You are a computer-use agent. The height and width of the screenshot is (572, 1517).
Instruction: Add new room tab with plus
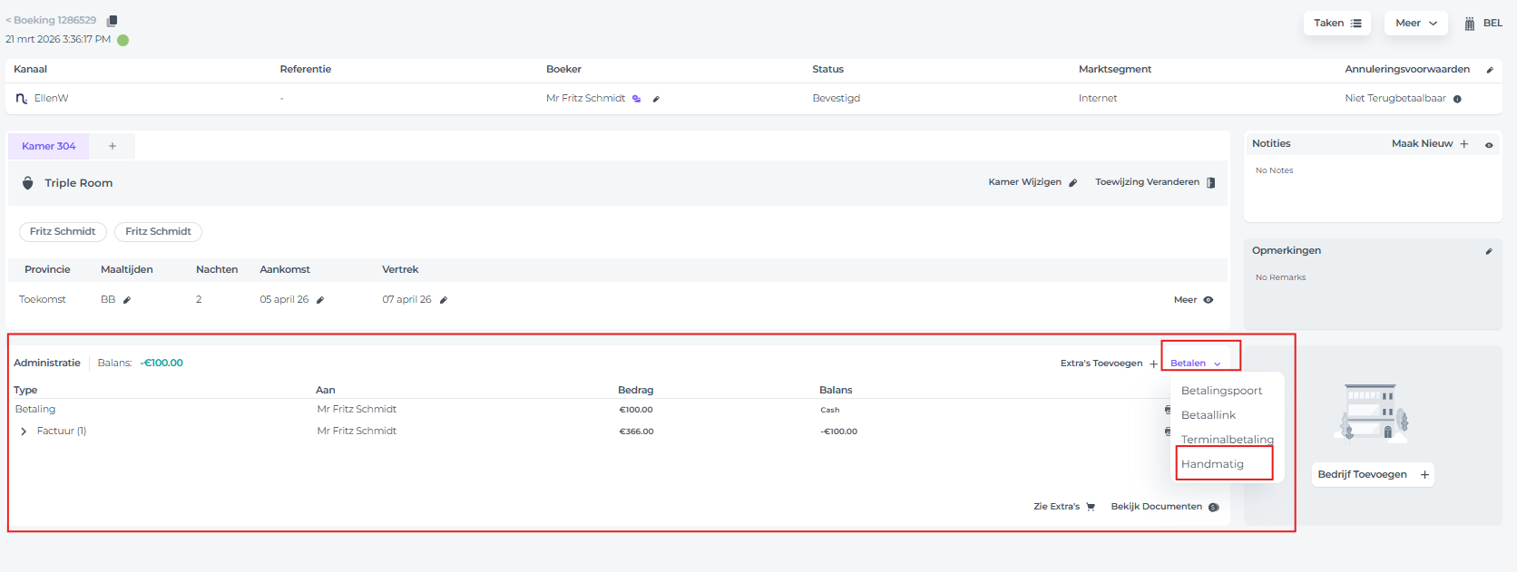coord(113,146)
